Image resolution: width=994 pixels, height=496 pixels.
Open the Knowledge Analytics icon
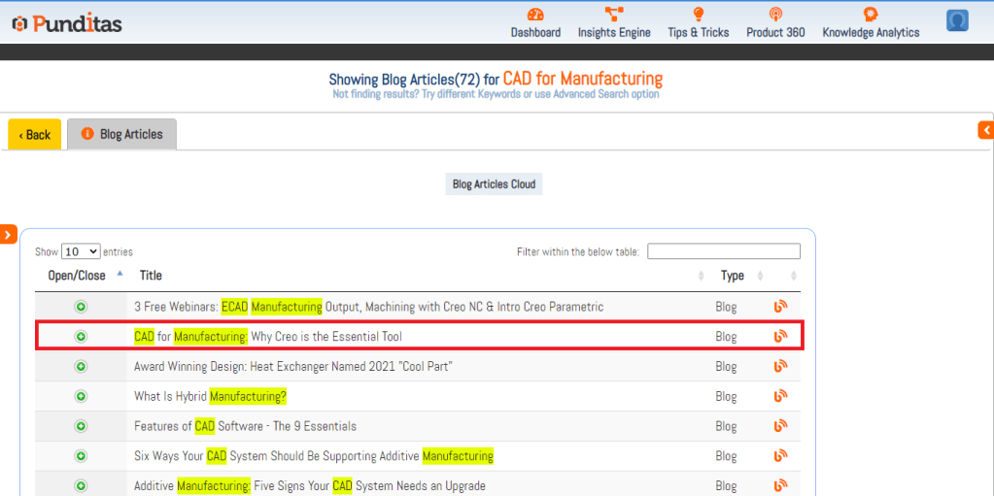[871, 15]
